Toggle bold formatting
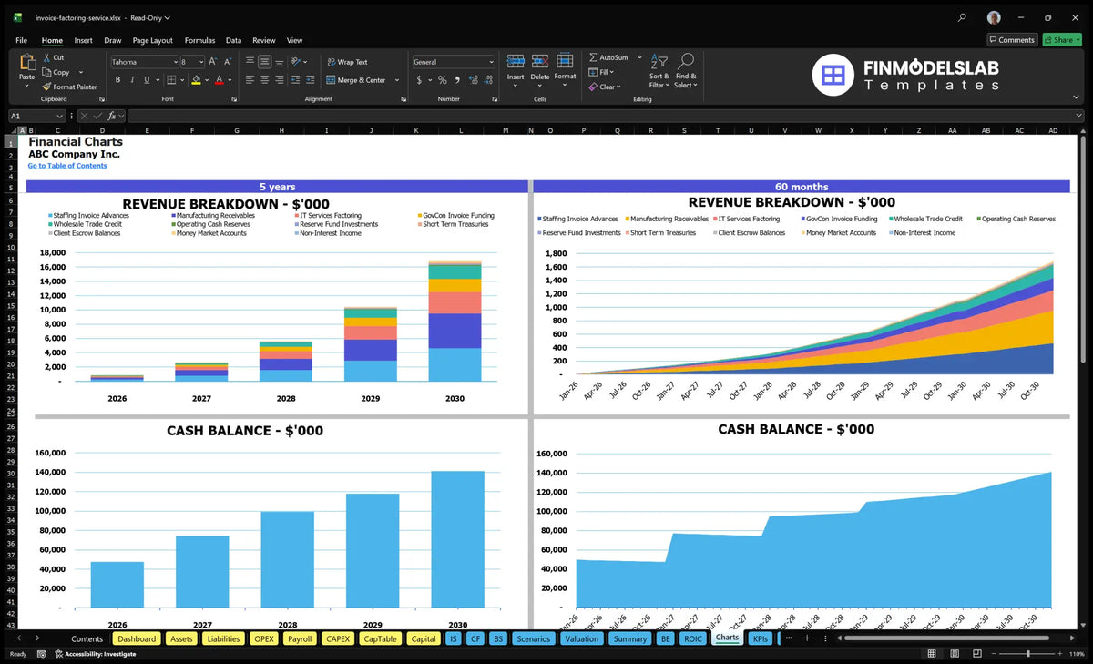This screenshot has height=664, width=1093. click(117, 80)
